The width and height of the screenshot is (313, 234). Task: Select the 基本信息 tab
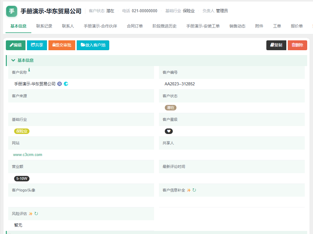18,26
